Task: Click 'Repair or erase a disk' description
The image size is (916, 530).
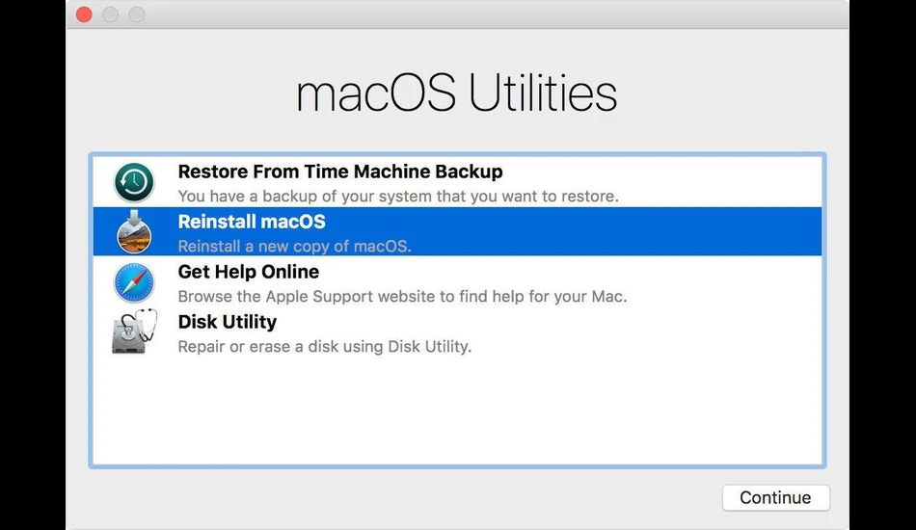Action: pos(325,347)
